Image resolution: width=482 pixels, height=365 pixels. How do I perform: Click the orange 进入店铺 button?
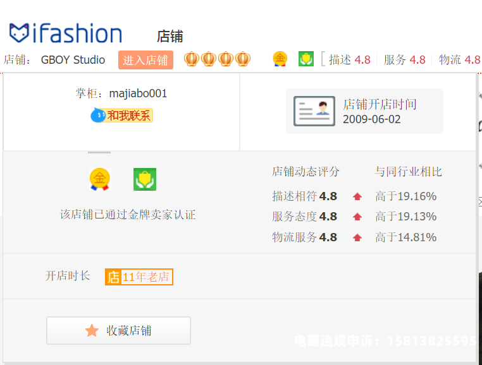[x=145, y=60]
